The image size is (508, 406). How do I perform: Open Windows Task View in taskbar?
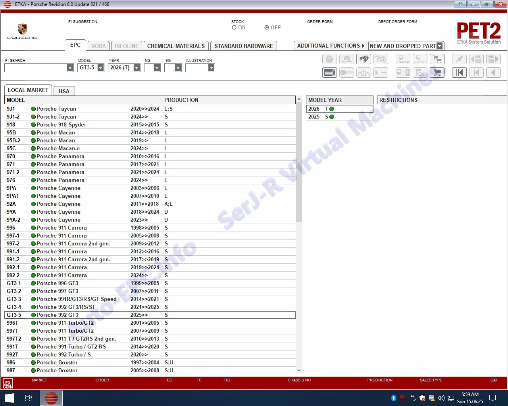click(29, 398)
